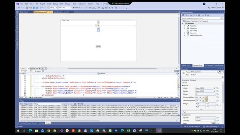Collapse the WpfHello project node

[x=183, y=24]
